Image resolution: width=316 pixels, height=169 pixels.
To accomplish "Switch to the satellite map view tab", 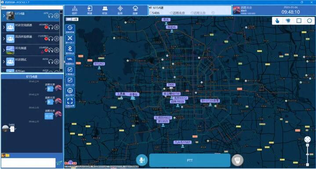I will point(75,19).
